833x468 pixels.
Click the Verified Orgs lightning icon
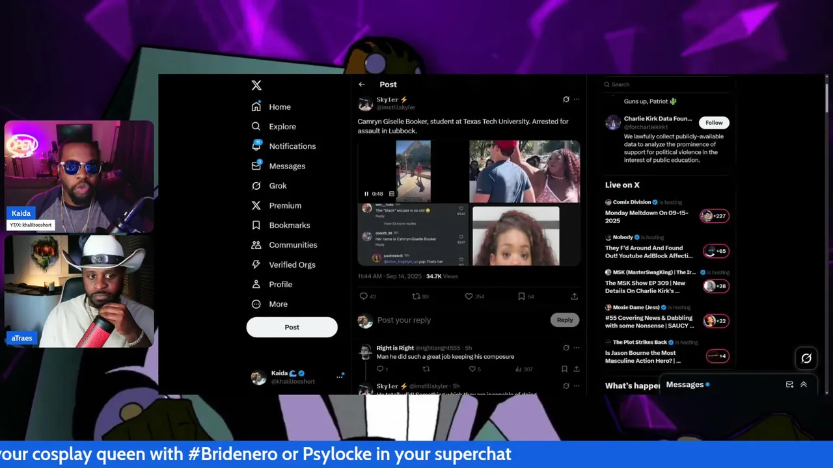click(x=256, y=265)
